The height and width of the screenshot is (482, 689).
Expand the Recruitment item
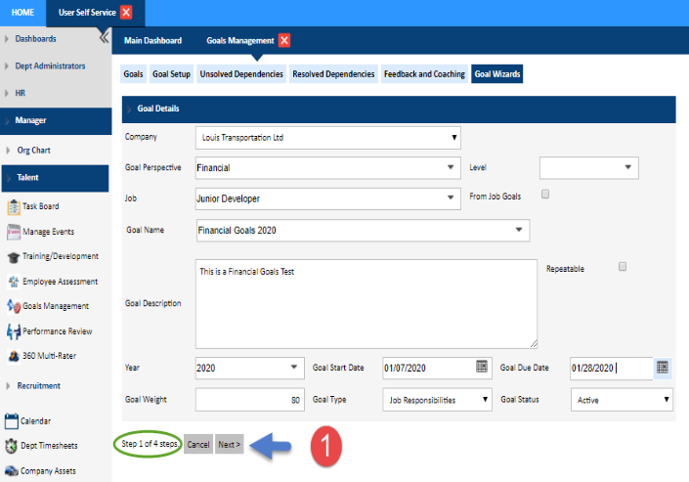tap(9, 385)
